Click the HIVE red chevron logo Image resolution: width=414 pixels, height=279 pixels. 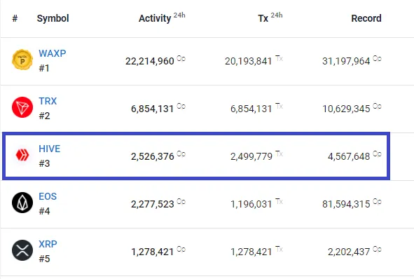[22, 155]
